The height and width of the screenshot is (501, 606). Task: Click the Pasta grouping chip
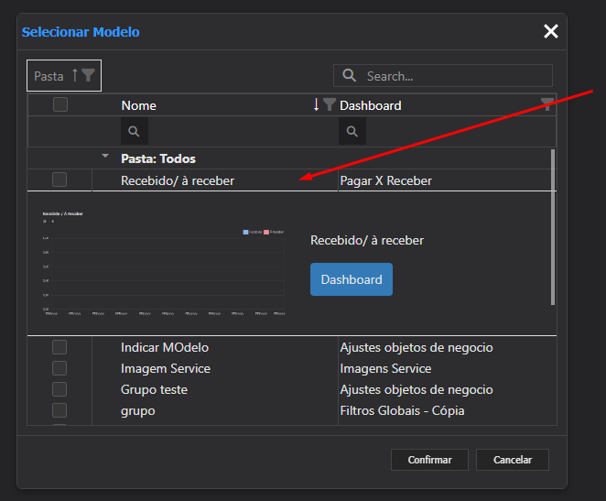click(64, 75)
